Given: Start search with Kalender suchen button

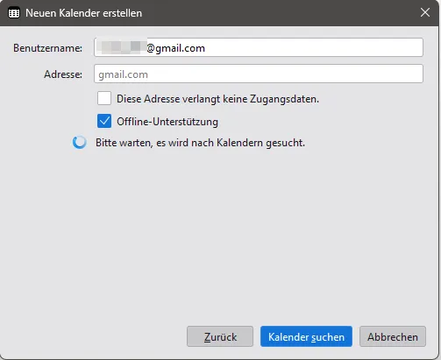Looking at the screenshot, I should (x=306, y=336).
